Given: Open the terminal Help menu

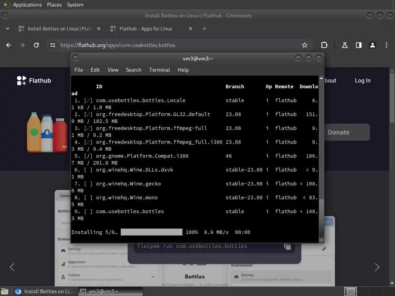Looking at the screenshot, I should (x=183, y=70).
